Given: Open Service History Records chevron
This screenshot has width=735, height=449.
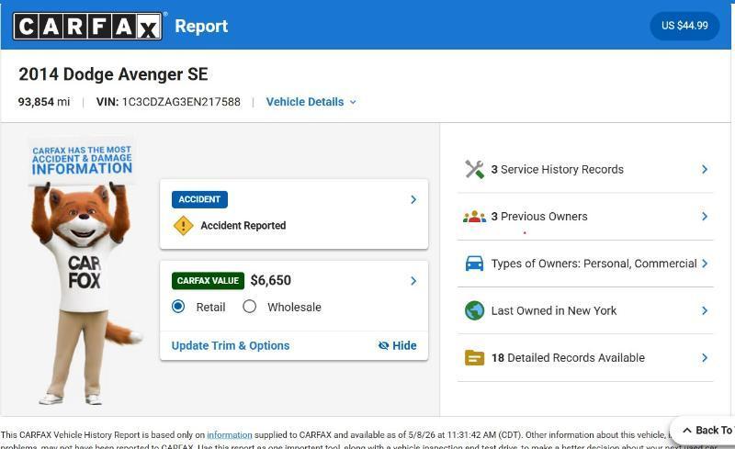Looking at the screenshot, I should (705, 169).
